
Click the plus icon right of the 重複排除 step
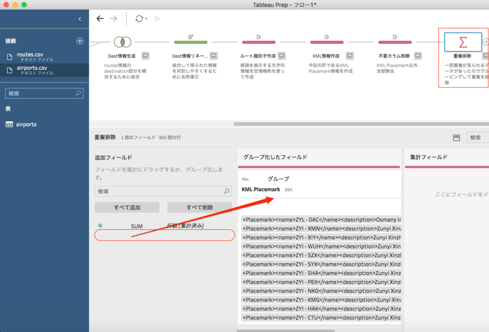tap(485, 42)
